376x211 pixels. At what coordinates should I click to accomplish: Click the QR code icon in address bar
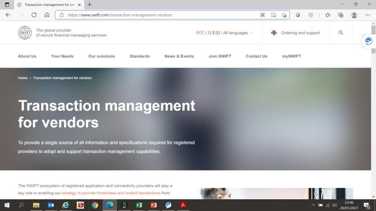pyautogui.click(x=263, y=15)
